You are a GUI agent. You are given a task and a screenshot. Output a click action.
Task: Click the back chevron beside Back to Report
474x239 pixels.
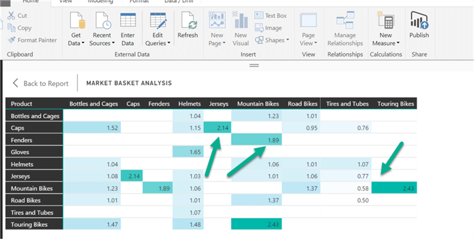15,83
